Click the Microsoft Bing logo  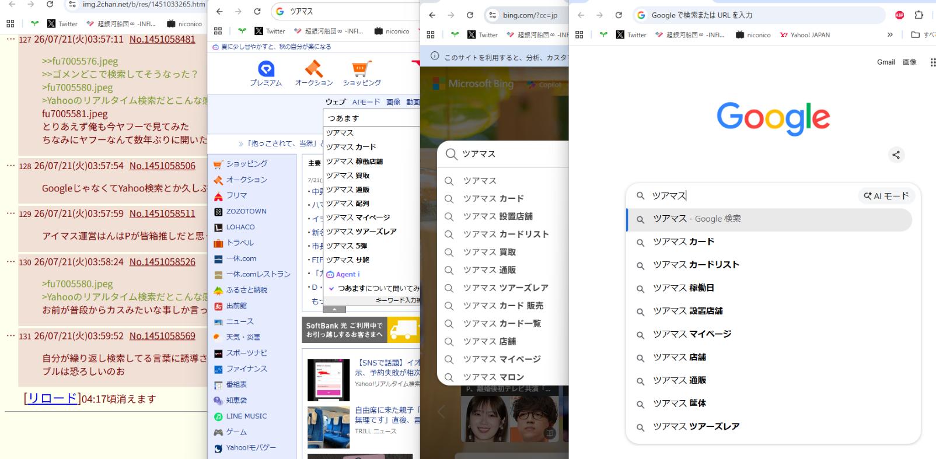point(473,84)
